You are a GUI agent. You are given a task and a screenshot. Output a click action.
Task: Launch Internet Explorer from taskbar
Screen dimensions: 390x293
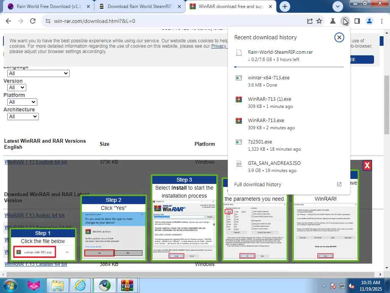[80, 285]
